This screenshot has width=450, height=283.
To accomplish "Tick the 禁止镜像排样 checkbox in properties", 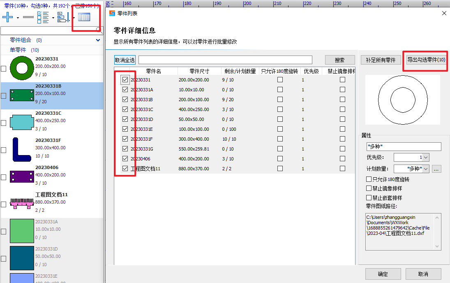I will coord(369,188).
